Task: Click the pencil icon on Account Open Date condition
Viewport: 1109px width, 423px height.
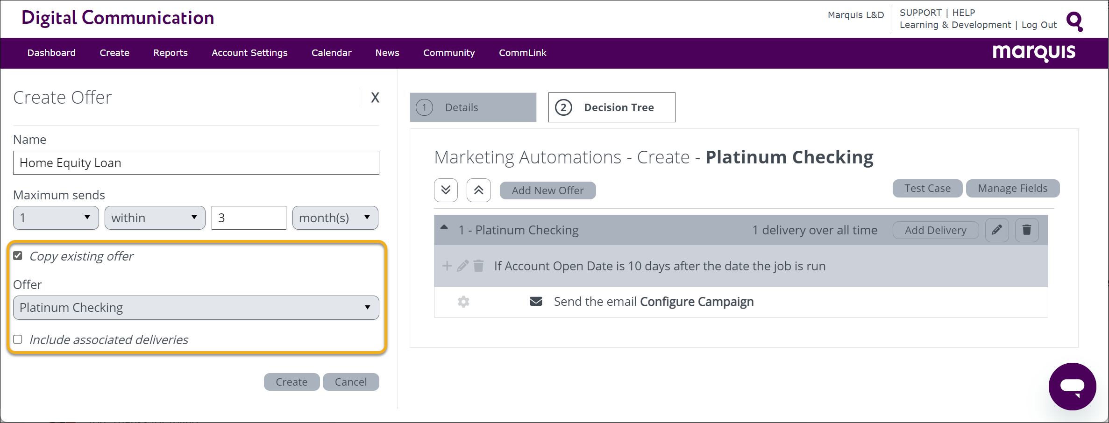Action: tap(462, 266)
